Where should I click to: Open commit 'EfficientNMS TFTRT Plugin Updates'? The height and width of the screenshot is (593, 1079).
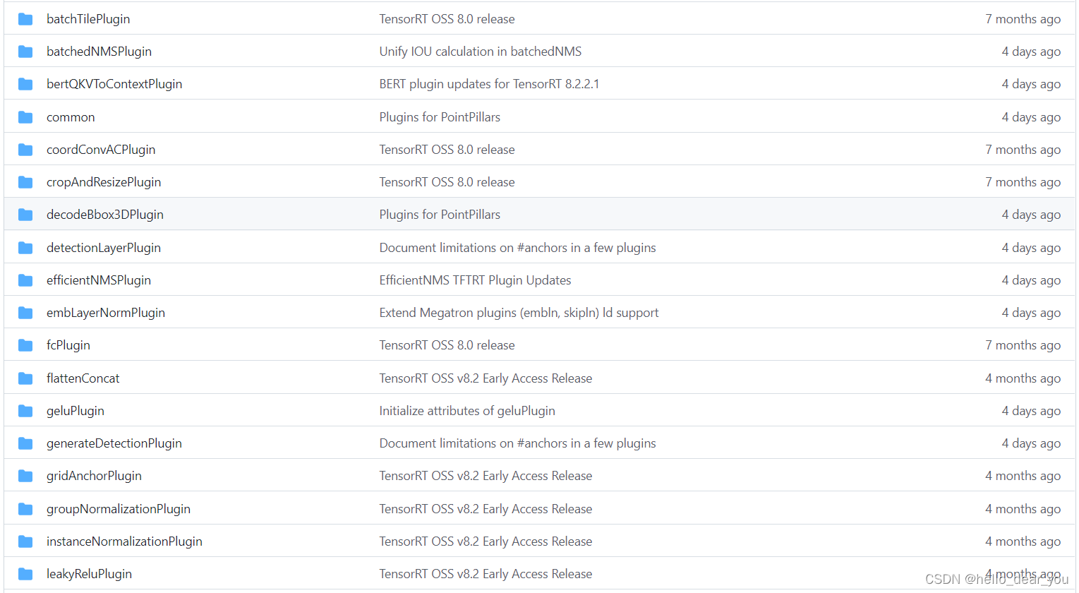pyautogui.click(x=475, y=280)
